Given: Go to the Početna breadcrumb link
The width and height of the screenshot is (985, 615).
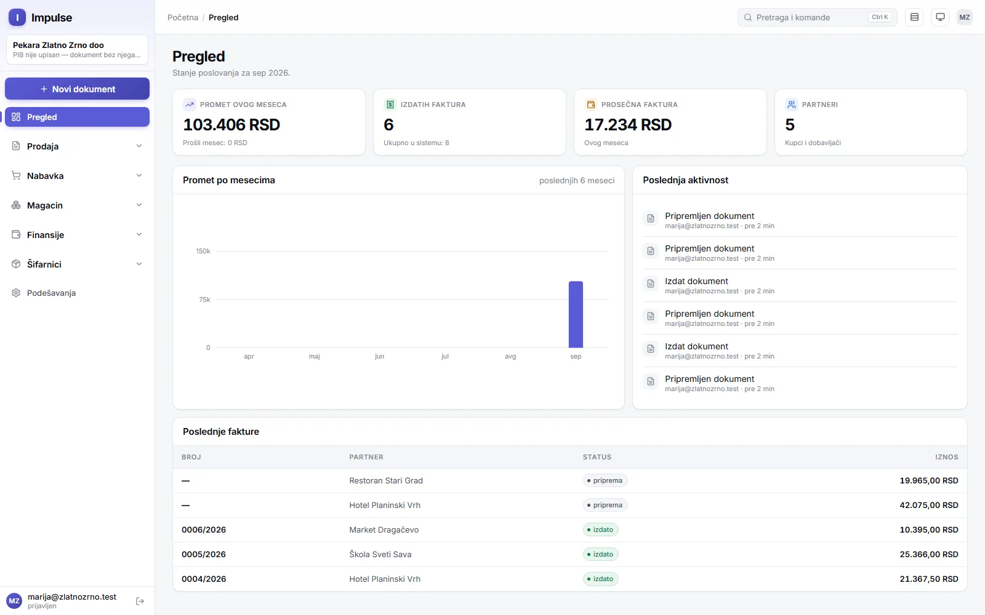Looking at the screenshot, I should [183, 17].
